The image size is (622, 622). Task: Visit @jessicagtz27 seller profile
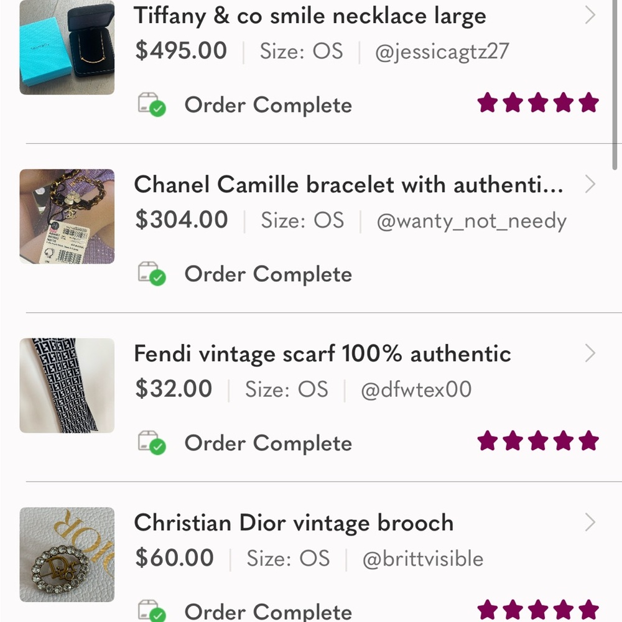tap(442, 51)
